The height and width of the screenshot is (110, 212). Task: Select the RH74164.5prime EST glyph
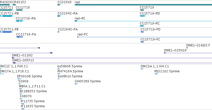coord(59,74)
